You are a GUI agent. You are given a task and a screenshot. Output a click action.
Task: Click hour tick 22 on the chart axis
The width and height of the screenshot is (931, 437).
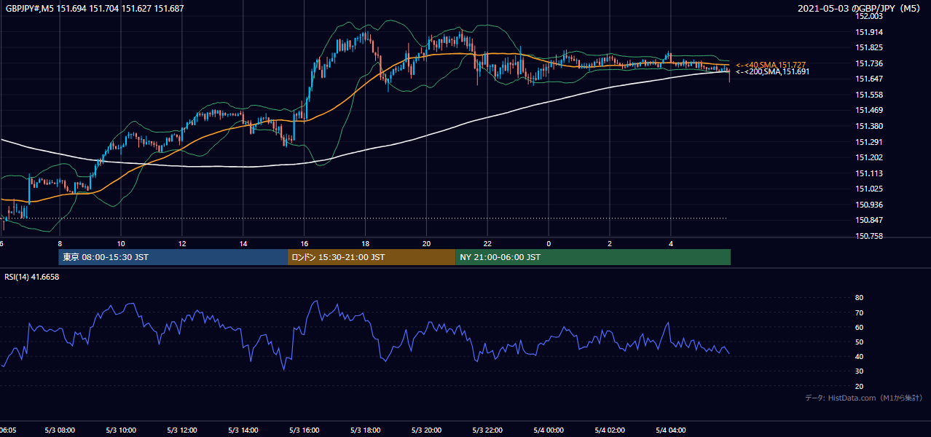(x=488, y=243)
